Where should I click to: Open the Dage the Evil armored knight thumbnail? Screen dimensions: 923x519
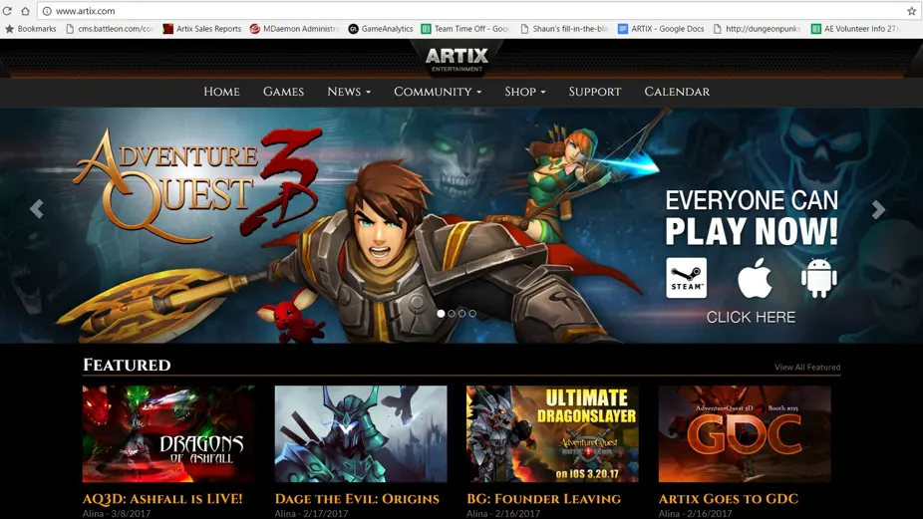[361, 434]
